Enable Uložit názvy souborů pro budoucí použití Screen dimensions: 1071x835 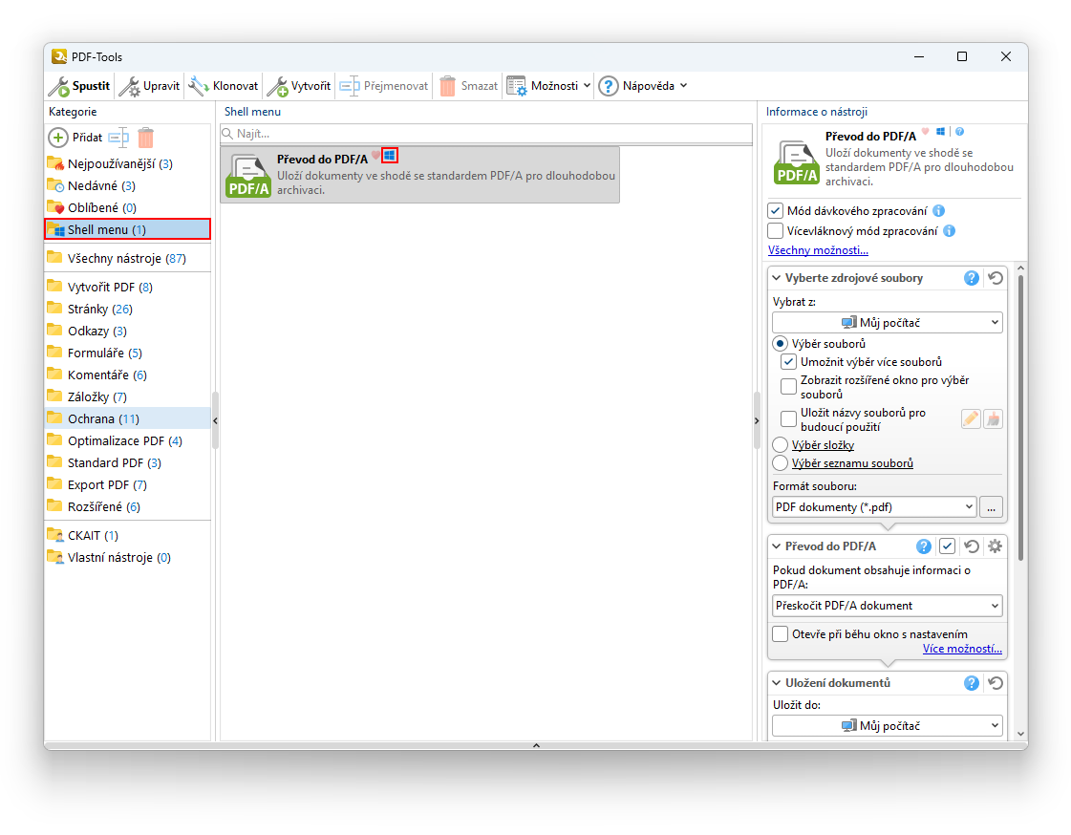(x=789, y=419)
